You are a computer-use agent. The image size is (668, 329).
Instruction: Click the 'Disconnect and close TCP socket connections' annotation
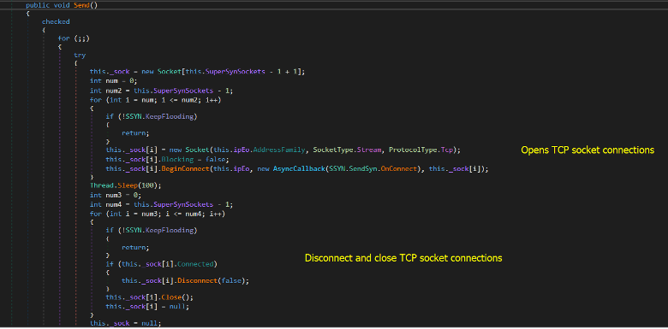403,258
